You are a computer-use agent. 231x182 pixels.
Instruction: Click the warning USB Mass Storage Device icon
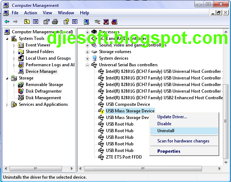coord(101,111)
